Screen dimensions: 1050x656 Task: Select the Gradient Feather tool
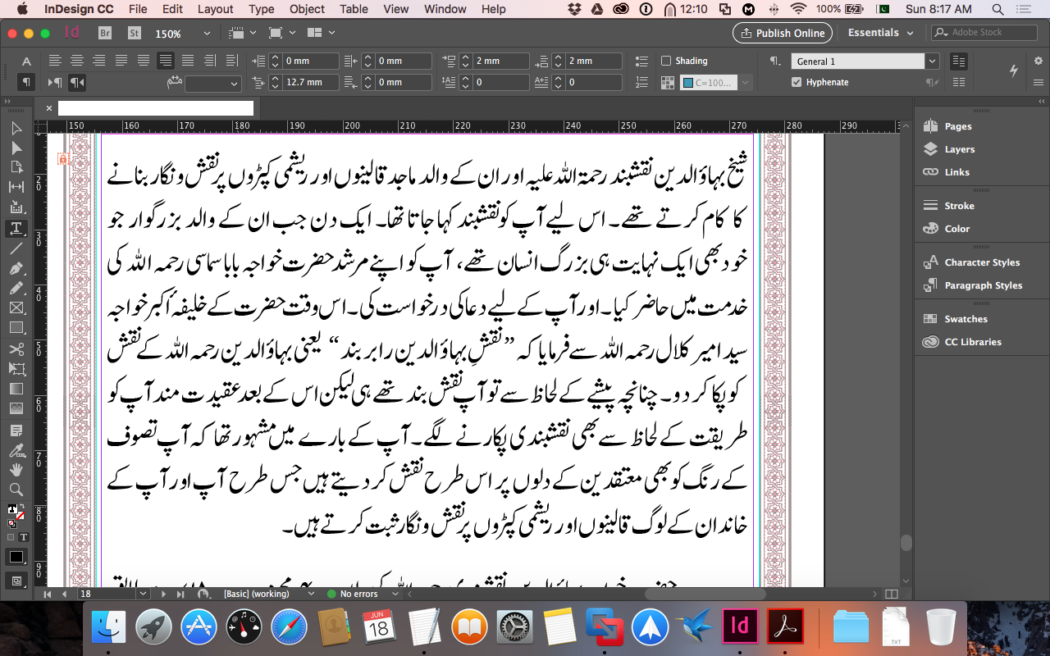(x=16, y=408)
